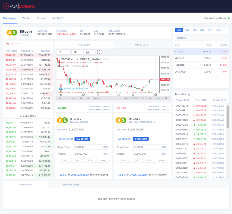Select the XRP/USD market row
The width and height of the screenshot is (232, 214).
(x=201, y=58)
